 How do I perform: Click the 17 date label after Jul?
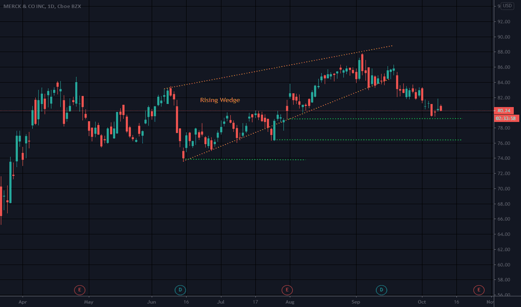[x=255, y=302]
